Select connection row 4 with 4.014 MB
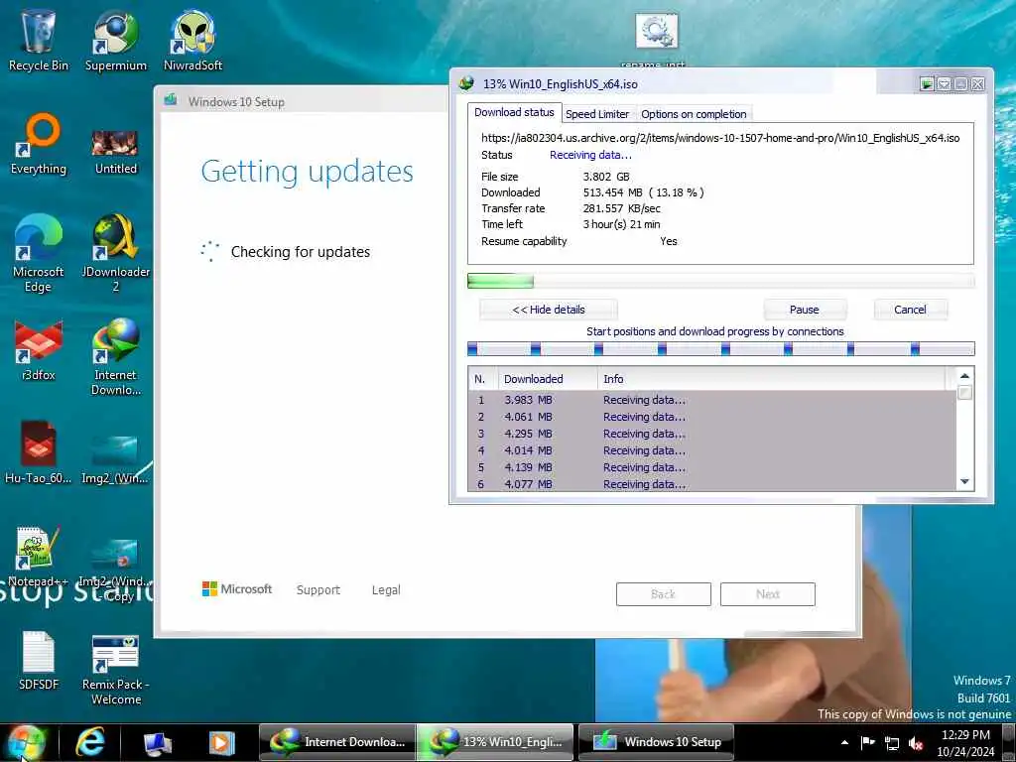The image size is (1016, 762). click(x=711, y=450)
